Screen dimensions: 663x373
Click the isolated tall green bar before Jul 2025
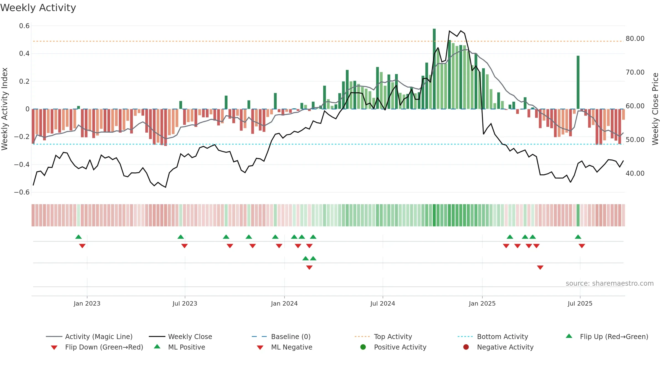[578, 82]
